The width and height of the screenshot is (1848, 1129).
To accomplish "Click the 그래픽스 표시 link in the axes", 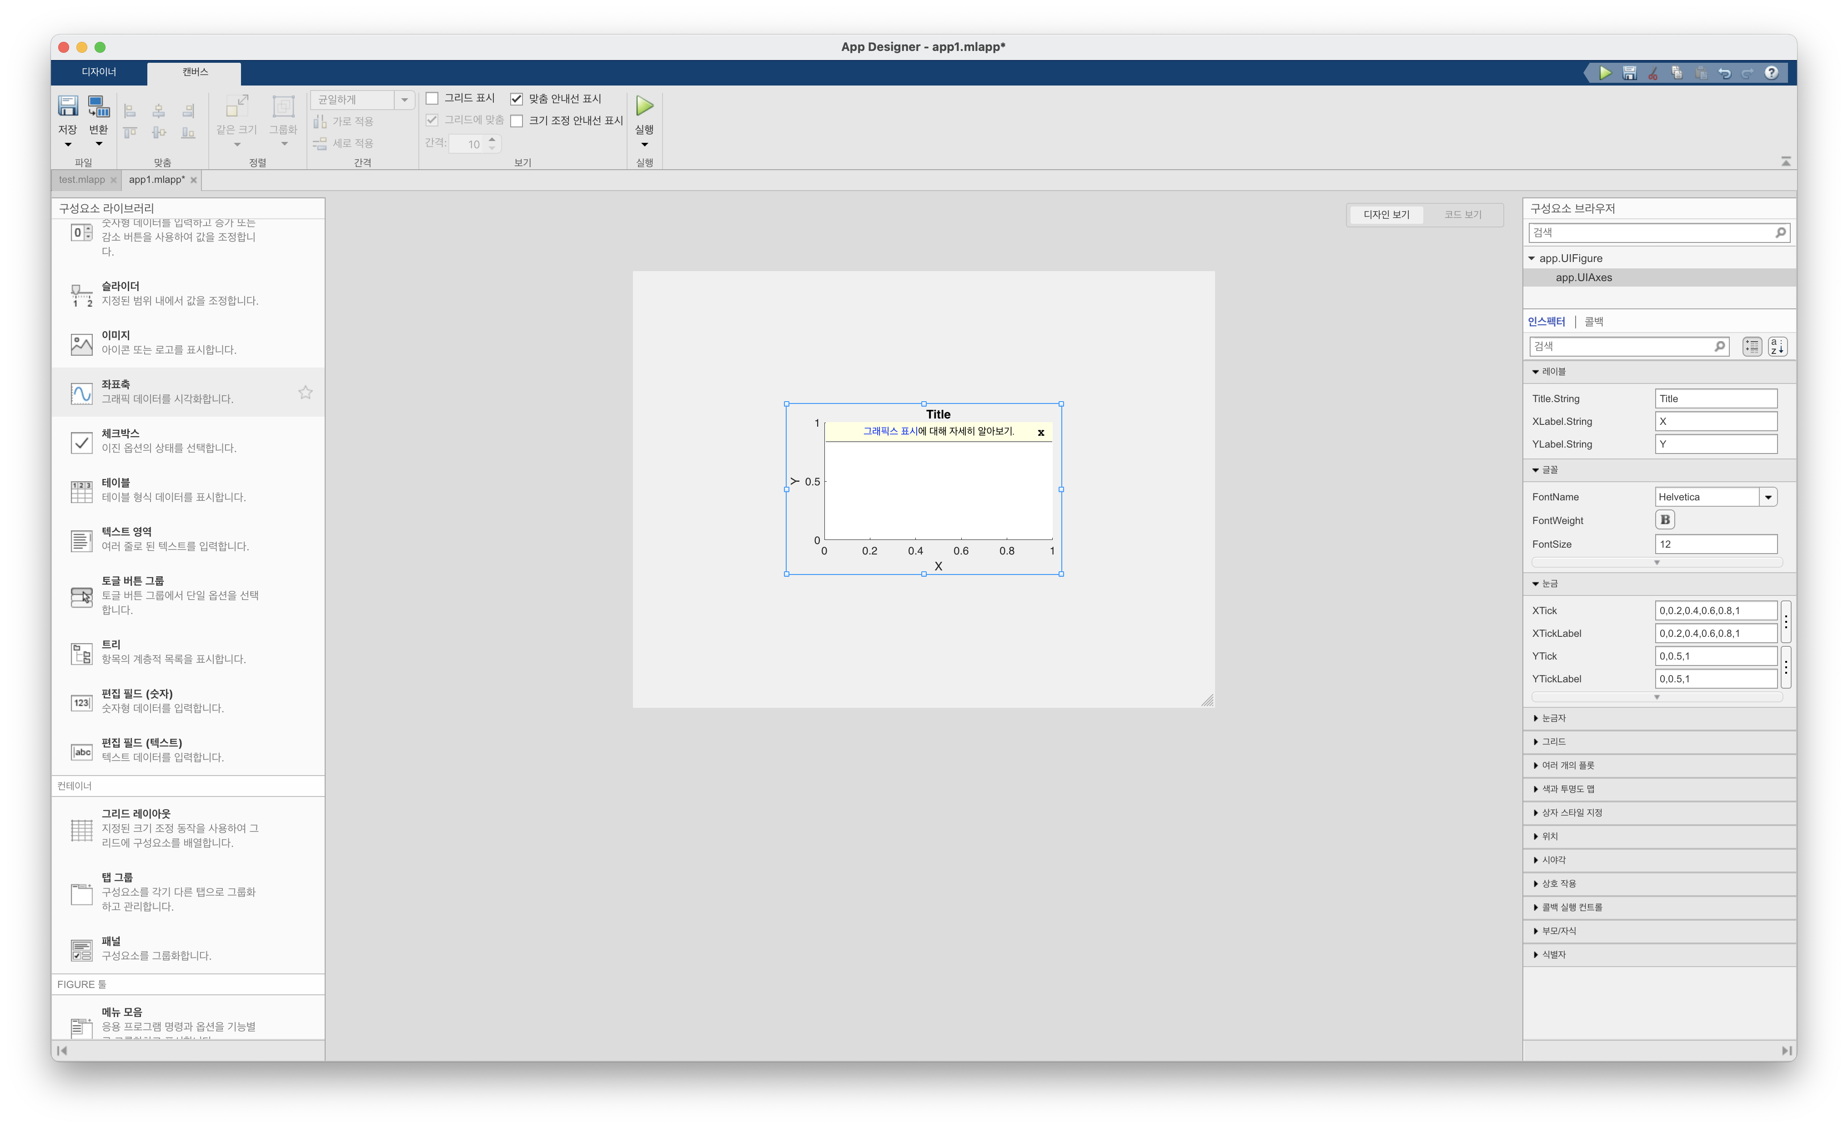I will click(x=890, y=431).
